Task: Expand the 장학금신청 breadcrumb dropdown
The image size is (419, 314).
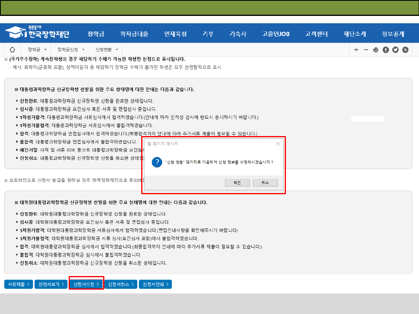Action: 83,50
